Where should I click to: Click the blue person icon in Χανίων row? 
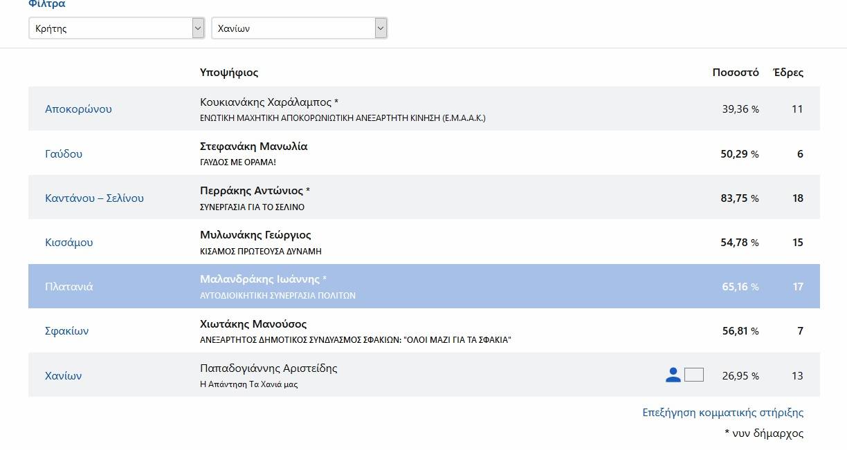673,375
